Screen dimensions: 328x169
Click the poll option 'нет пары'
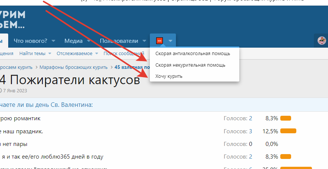click(x=13, y=144)
